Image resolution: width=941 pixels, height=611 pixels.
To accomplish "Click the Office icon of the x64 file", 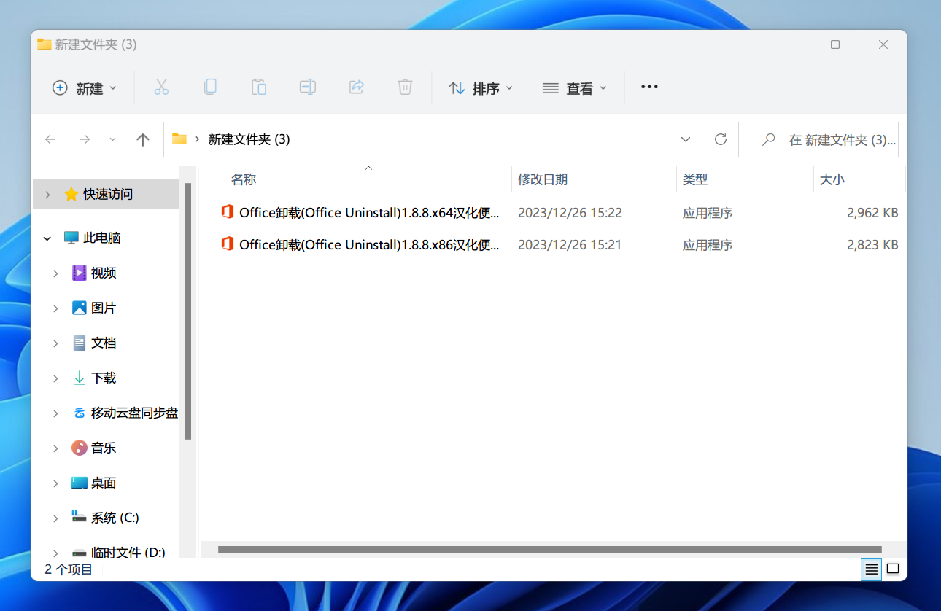I will 228,212.
